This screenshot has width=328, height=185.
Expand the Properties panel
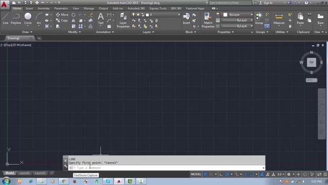click(x=225, y=32)
